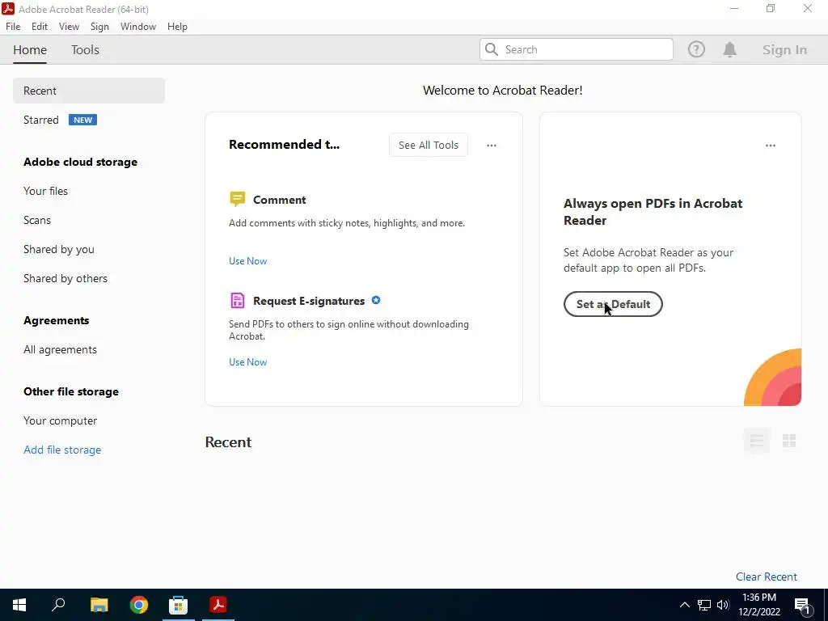
Task: Click the Sign In link
Action: (784, 49)
